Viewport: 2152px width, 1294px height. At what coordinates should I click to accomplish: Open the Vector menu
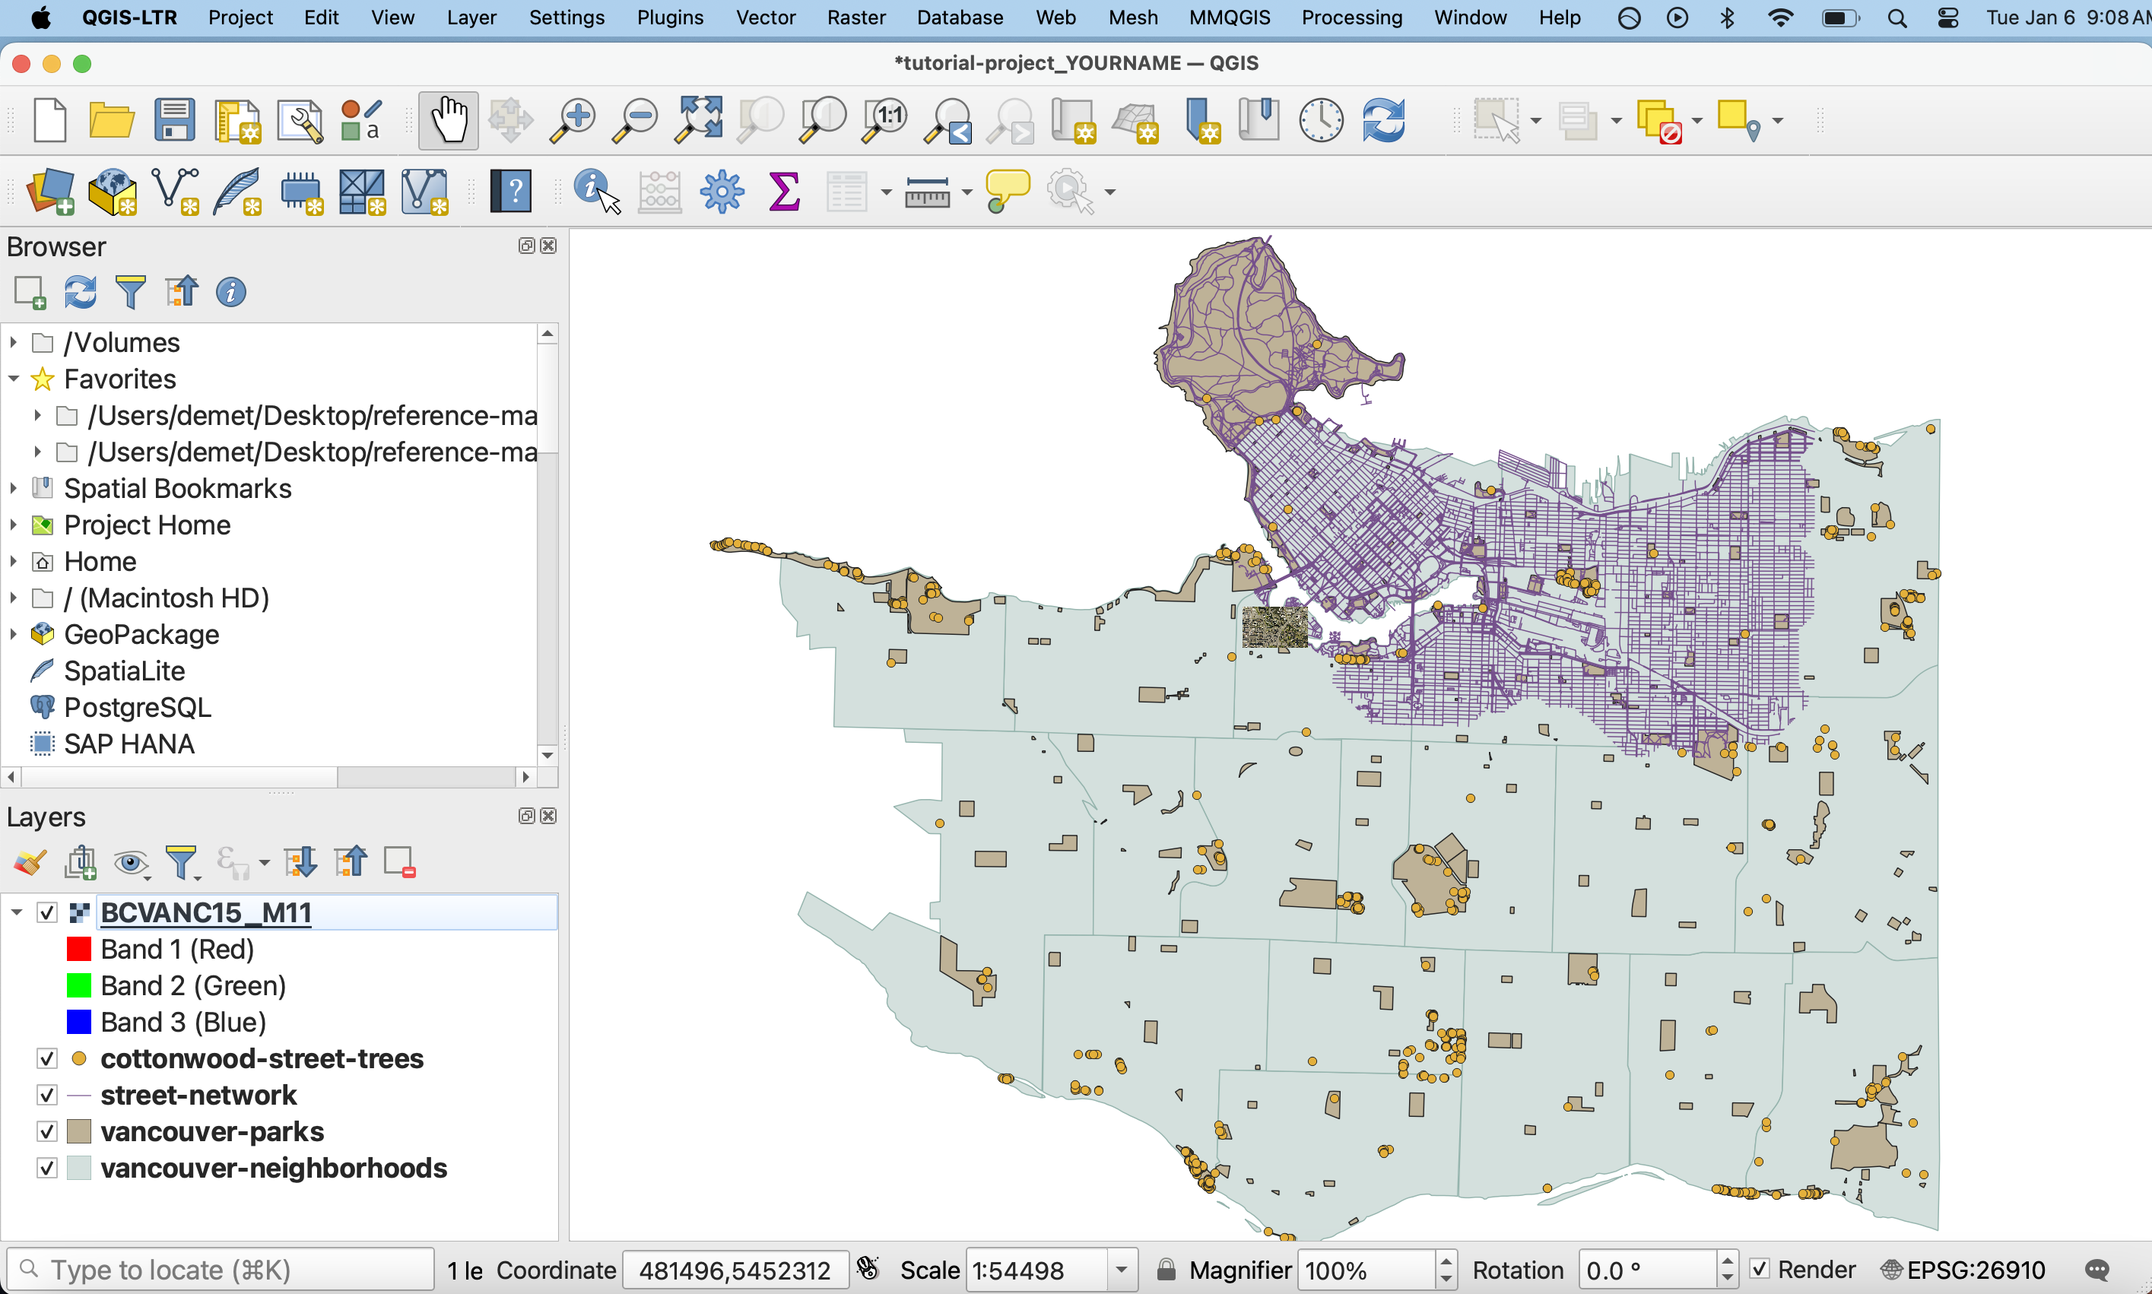(765, 17)
